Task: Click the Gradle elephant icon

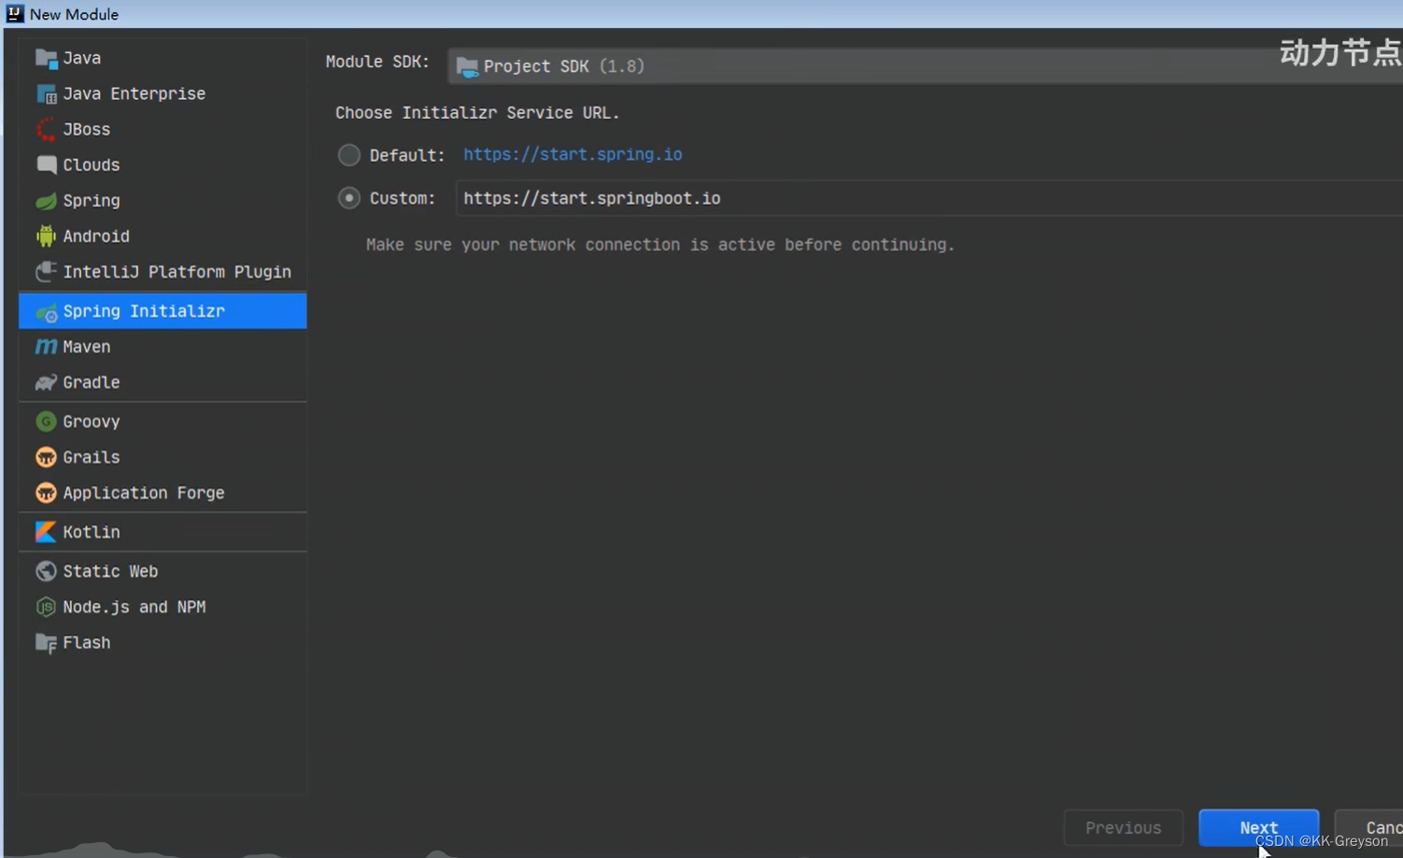Action: click(x=46, y=382)
